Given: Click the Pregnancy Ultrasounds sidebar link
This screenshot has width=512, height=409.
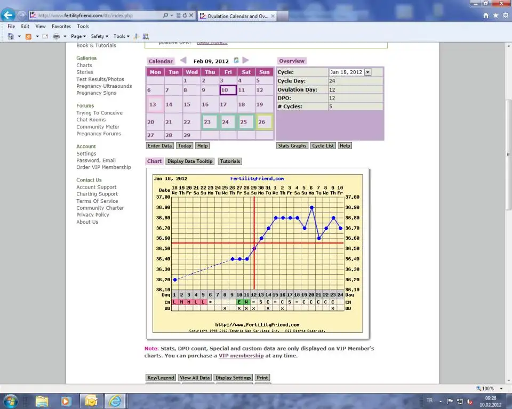Looking at the screenshot, I should pos(104,86).
